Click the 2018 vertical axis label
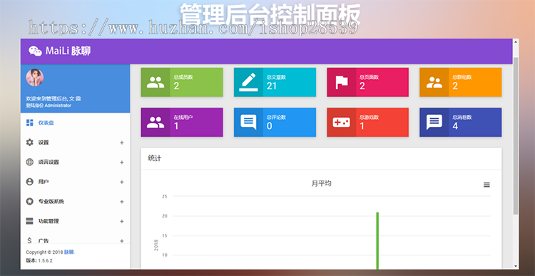The width and height of the screenshot is (535, 276). (156, 245)
